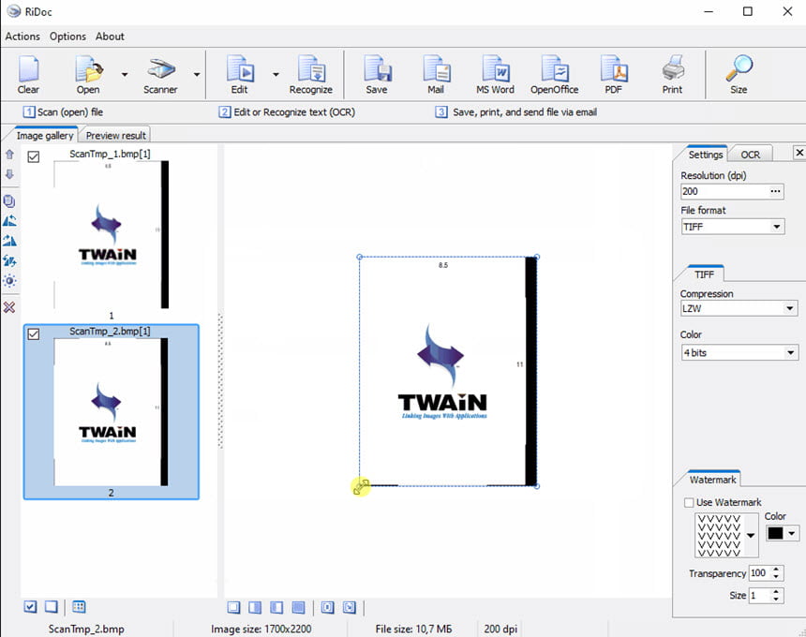Image resolution: width=806 pixels, height=637 pixels.
Task: Open the Size magnifier tool
Action: click(739, 75)
